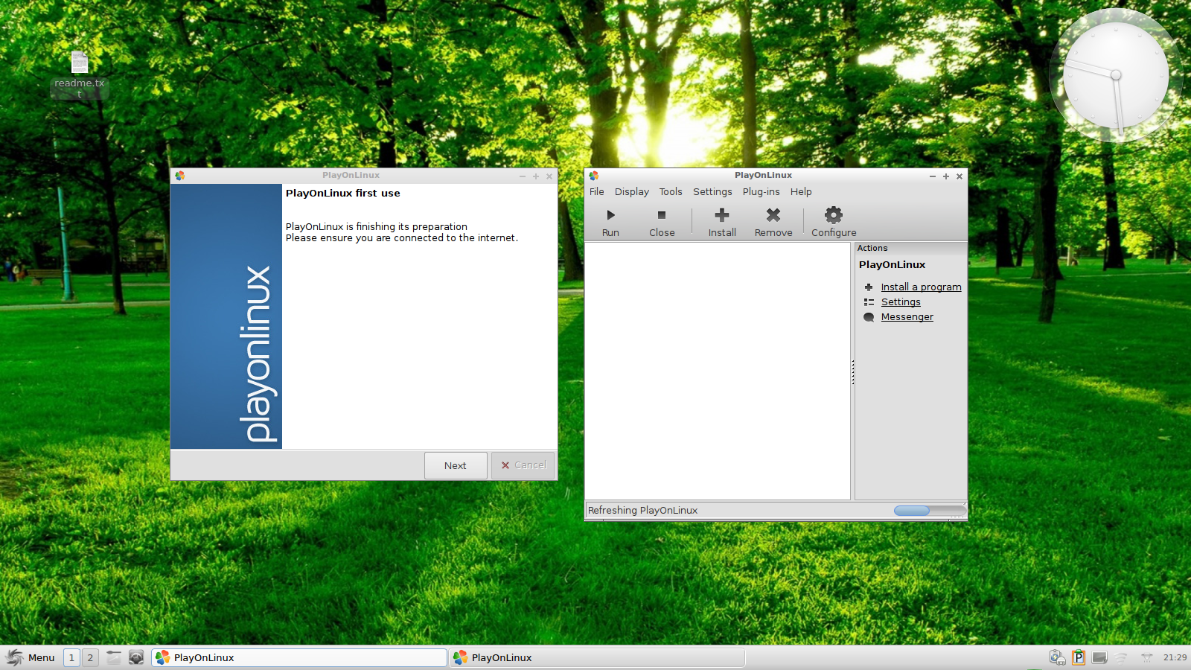
Task: Click the file manager icon in taskbar
Action: pyautogui.click(x=113, y=657)
